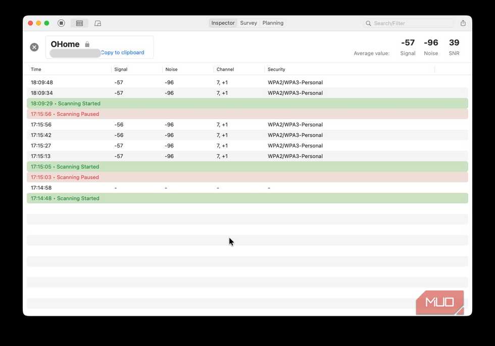The height and width of the screenshot is (346, 495).
Task: Switch to the table view icon
Action: (x=80, y=23)
